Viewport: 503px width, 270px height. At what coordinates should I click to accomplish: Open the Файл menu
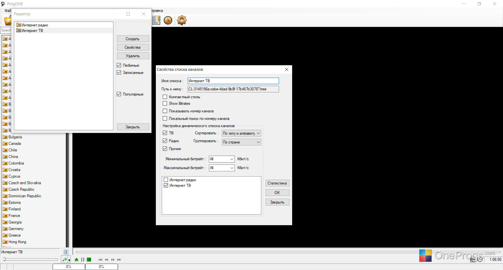[x=8, y=10]
